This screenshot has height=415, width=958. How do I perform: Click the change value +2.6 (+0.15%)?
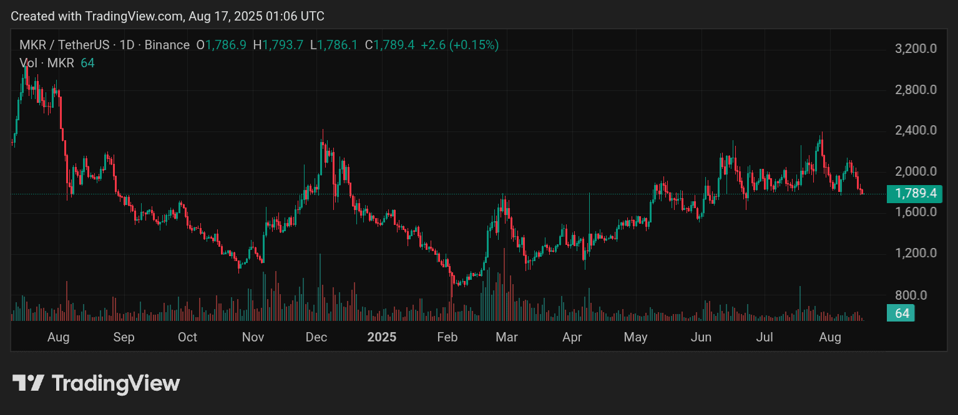[x=460, y=45]
